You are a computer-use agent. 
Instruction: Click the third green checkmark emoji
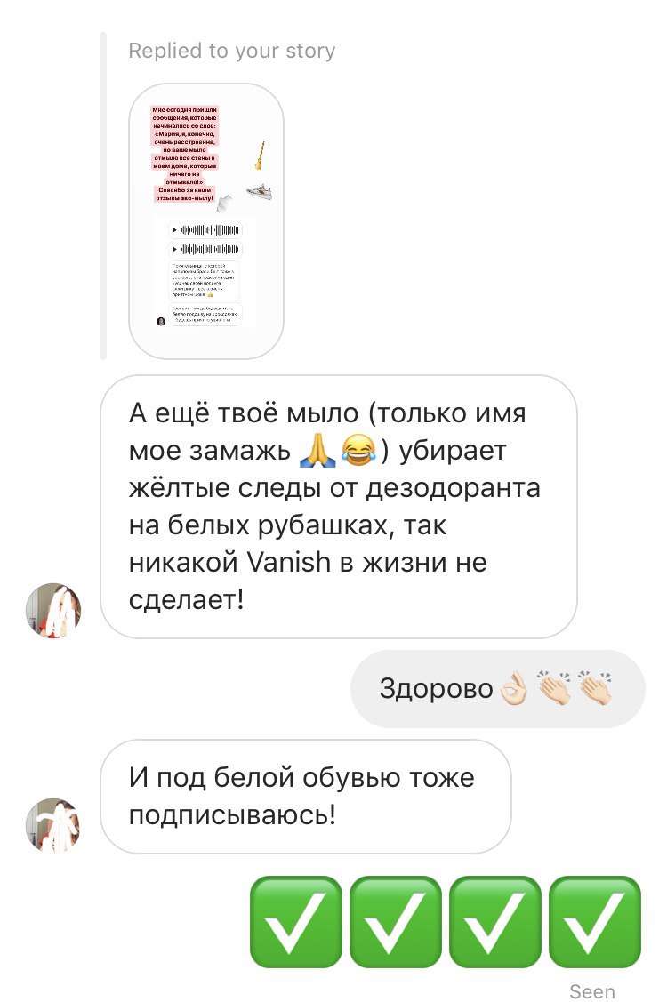pyautogui.click(x=495, y=921)
